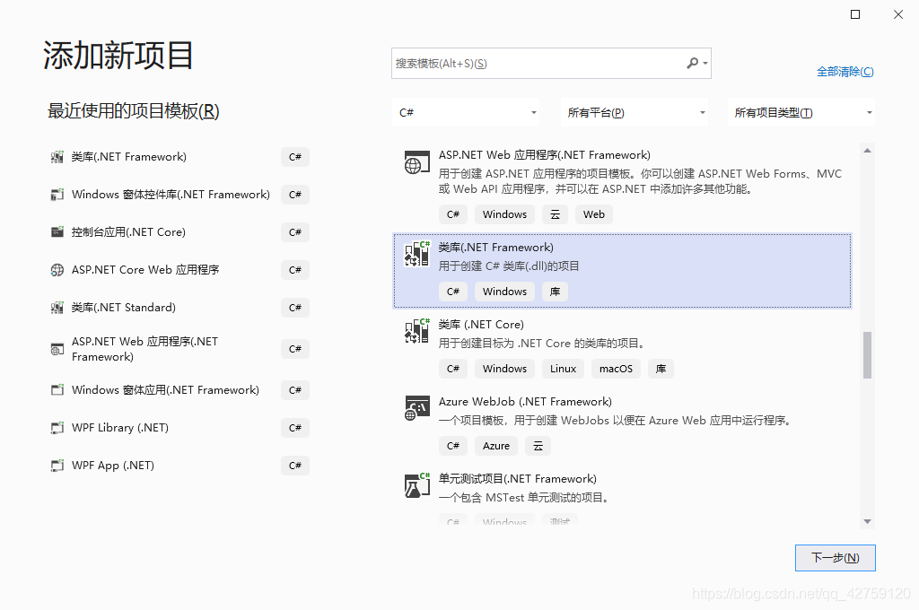919x610 pixels.
Task: Click the template list scrollbar thumb
Action: [868, 355]
